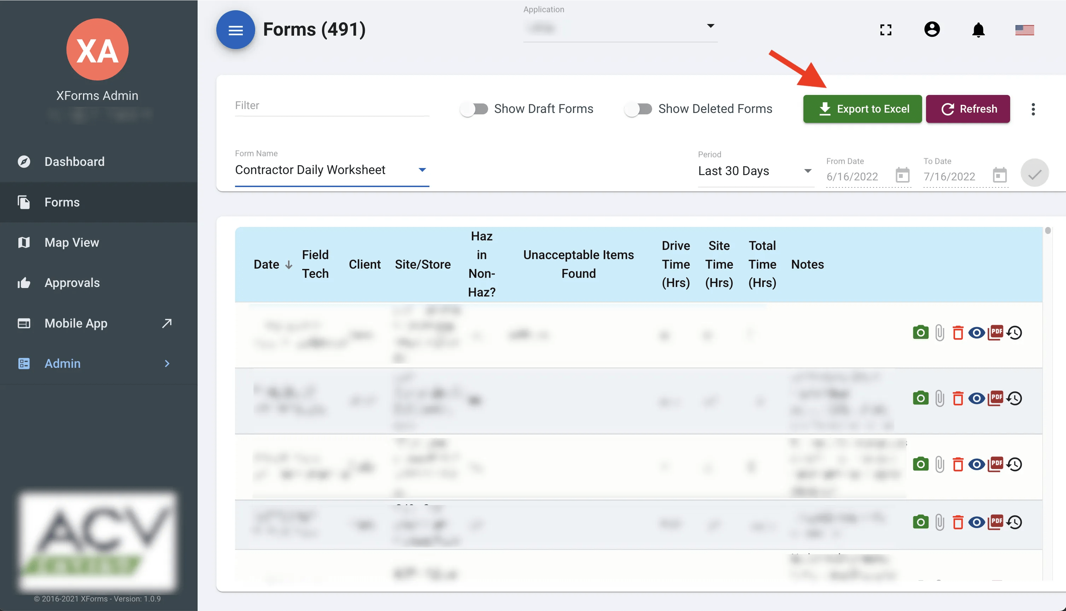
Task: Download PDF for the third row form
Action: coord(995,464)
